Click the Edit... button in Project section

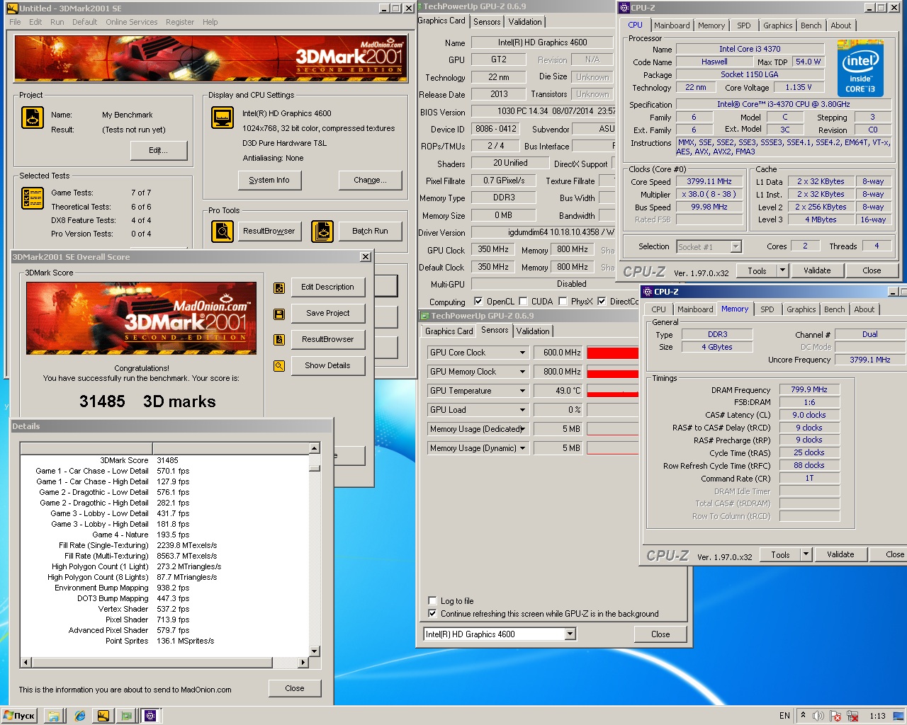[x=159, y=151]
